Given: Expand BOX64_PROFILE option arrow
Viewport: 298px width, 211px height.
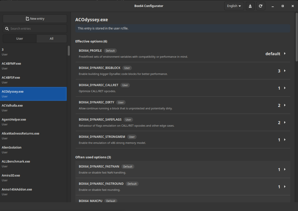Looking at the screenshot, I should (285, 54).
